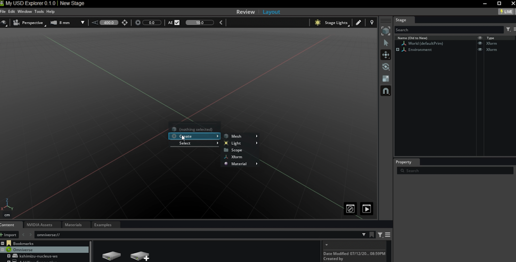Image resolution: width=516 pixels, height=262 pixels.
Task: Click the visibility column header eye
Action: click(480, 38)
